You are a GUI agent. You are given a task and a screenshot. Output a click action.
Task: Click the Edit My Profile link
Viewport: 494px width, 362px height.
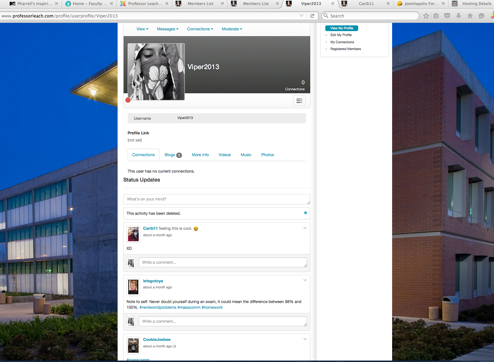(341, 35)
